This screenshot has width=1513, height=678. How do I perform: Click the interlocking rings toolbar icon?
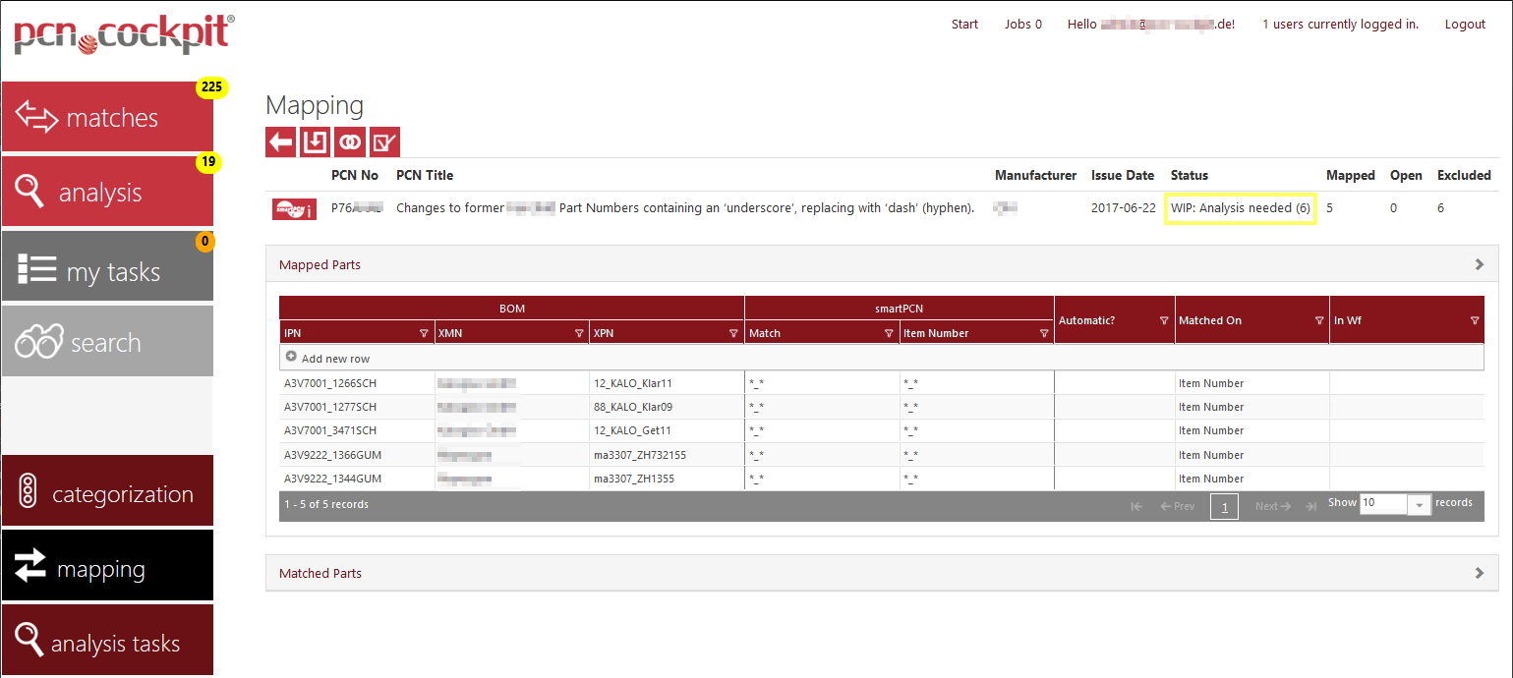pyautogui.click(x=350, y=142)
